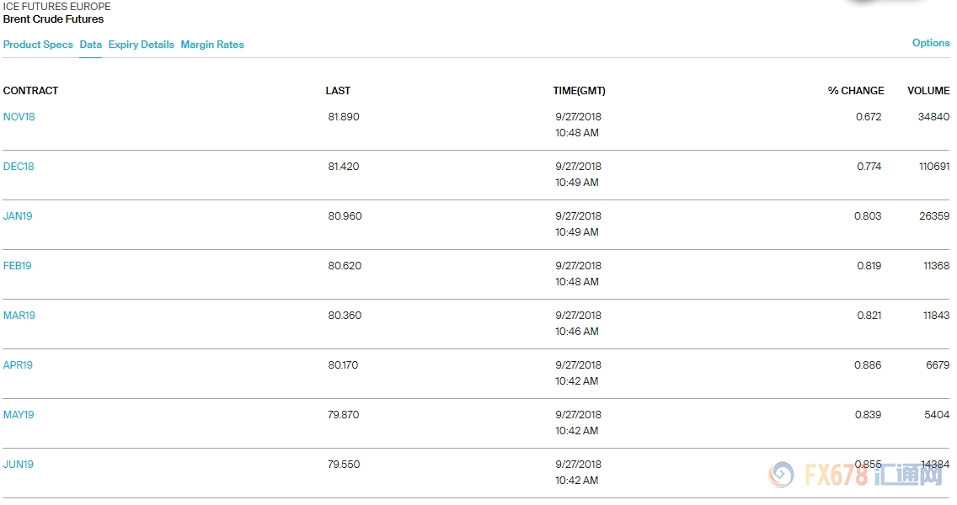The width and height of the screenshot is (957, 505).
Task: Open the Product Specs tab
Action: [38, 45]
